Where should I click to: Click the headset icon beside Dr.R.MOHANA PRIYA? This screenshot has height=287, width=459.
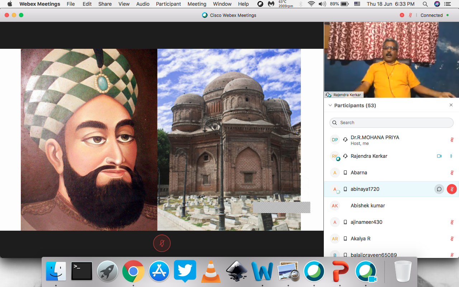click(345, 140)
